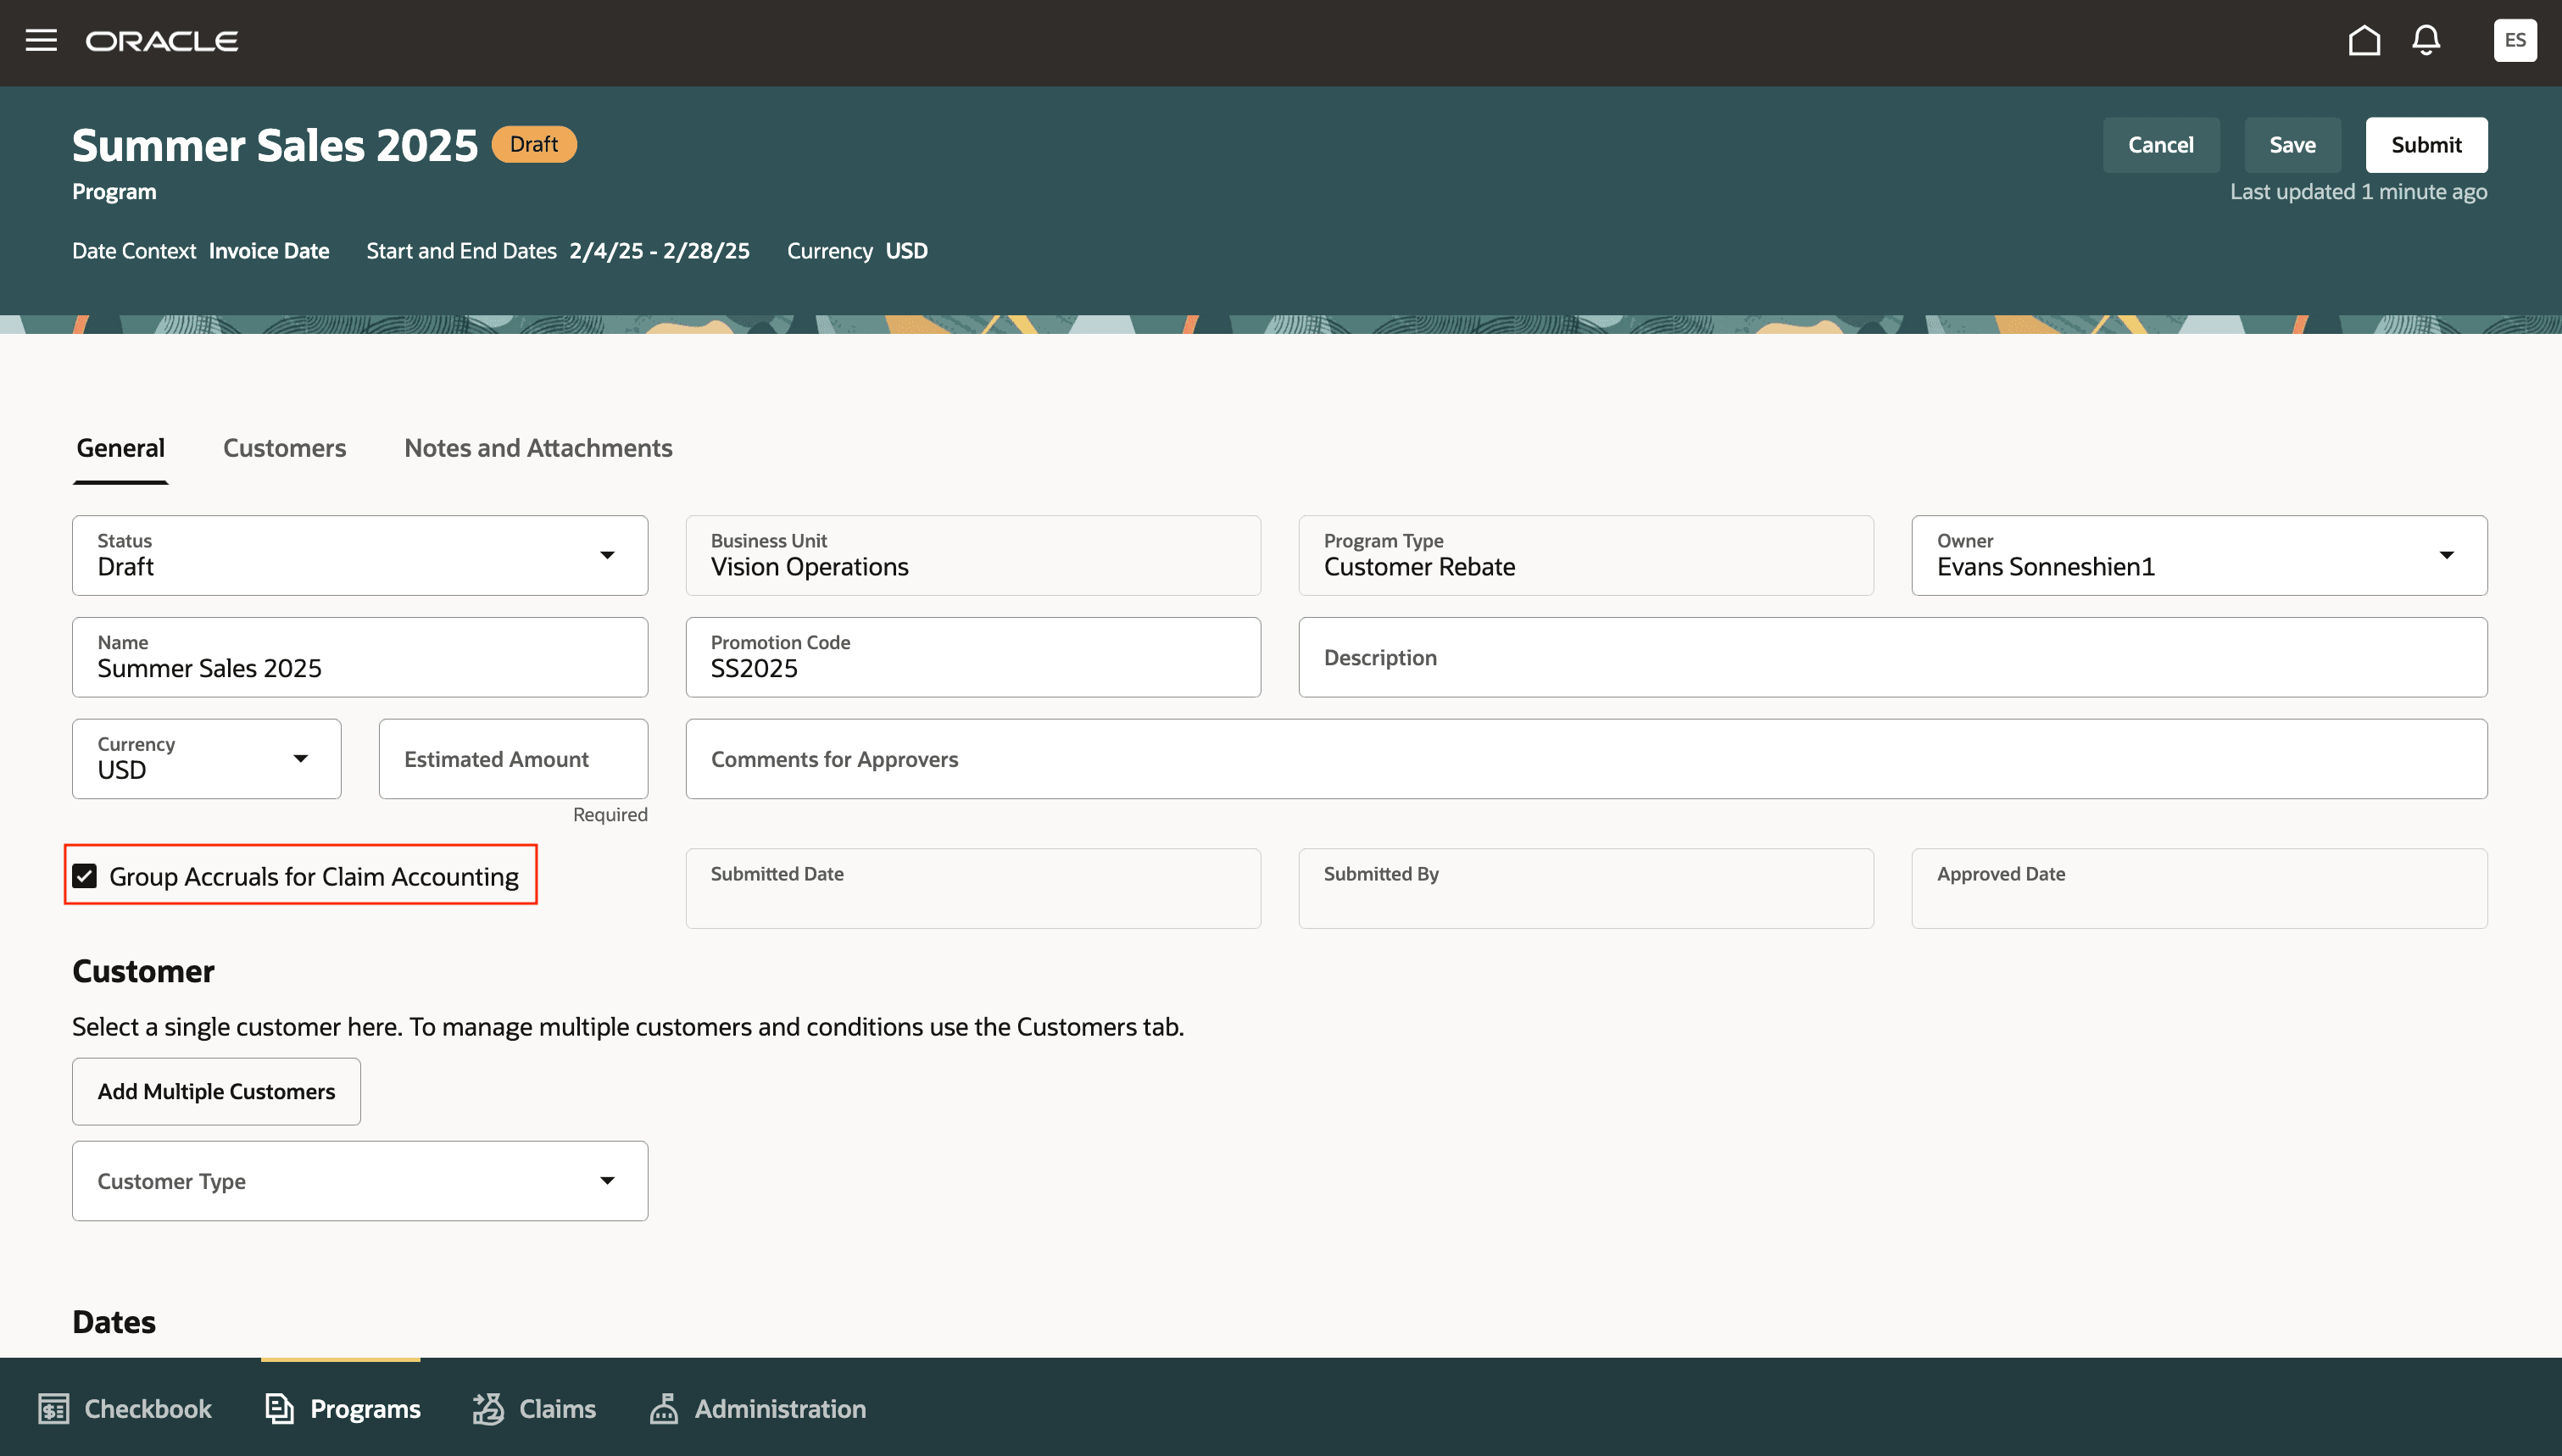Open Checkbook from bottom navigation
This screenshot has height=1456, width=2562.
point(125,1408)
